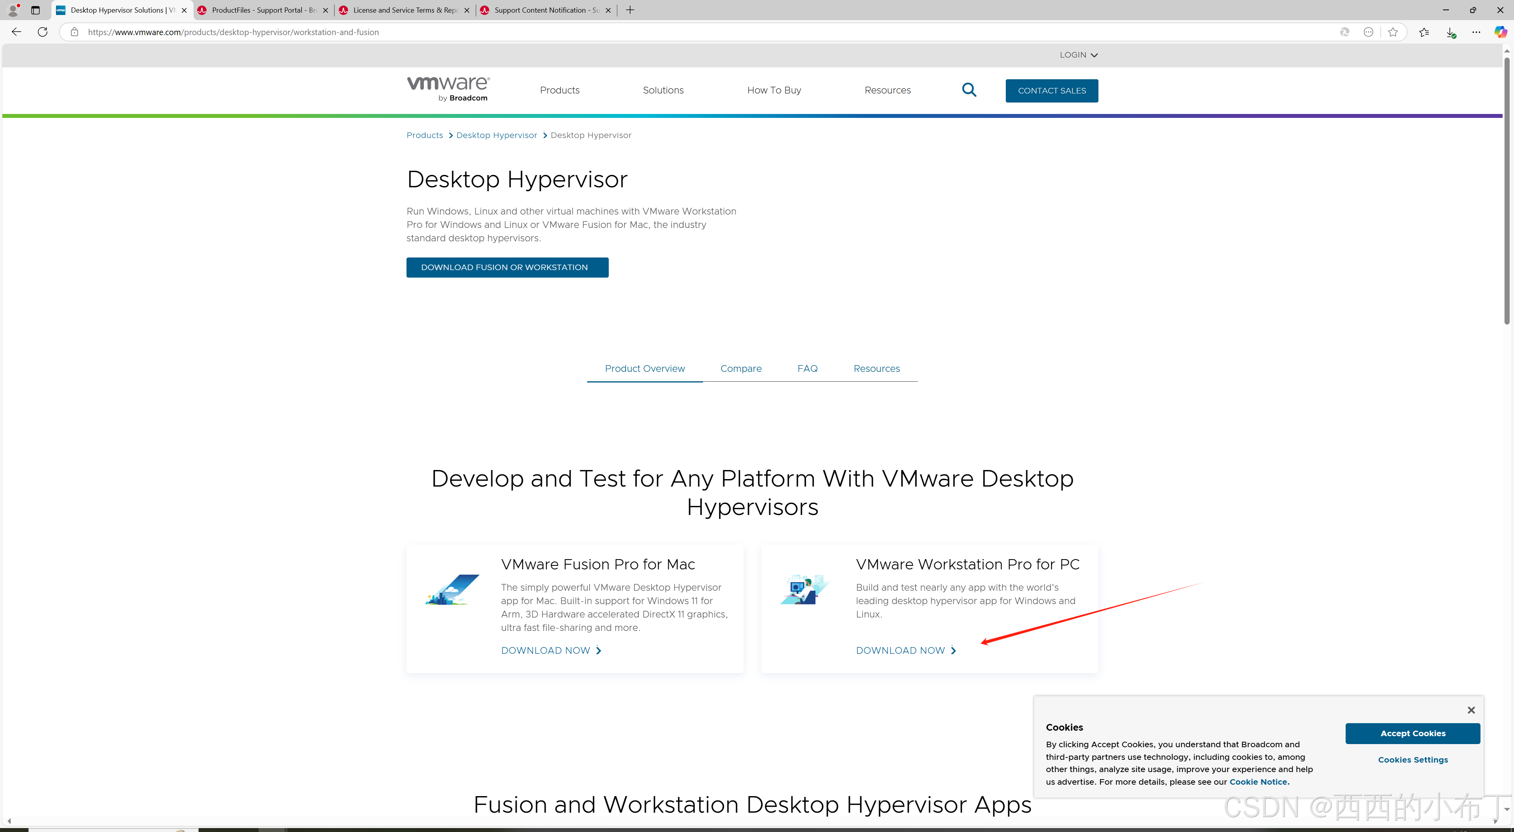The image size is (1514, 832).
Task: Click the Desktop Hypervisor breadcrumb link
Action: [x=496, y=135]
